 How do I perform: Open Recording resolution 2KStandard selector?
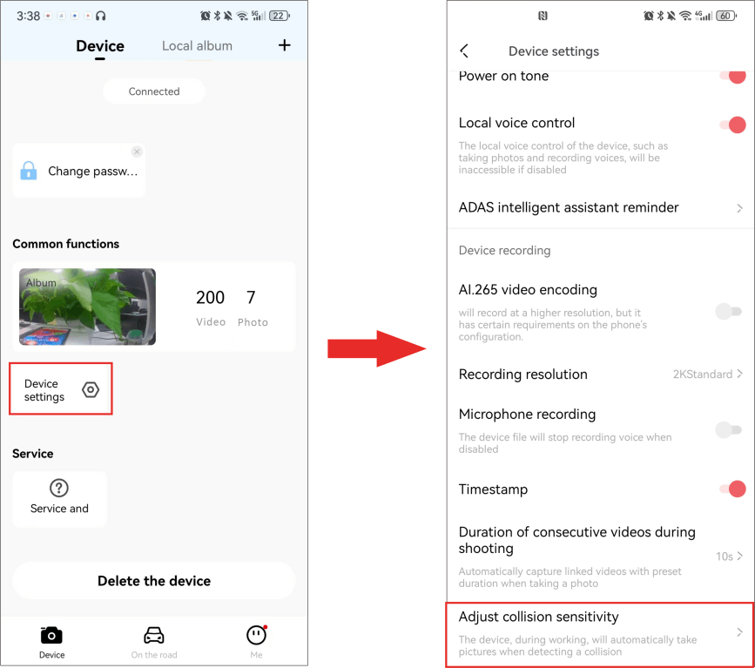coord(708,374)
